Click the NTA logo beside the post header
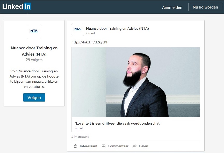 [x=78, y=29]
